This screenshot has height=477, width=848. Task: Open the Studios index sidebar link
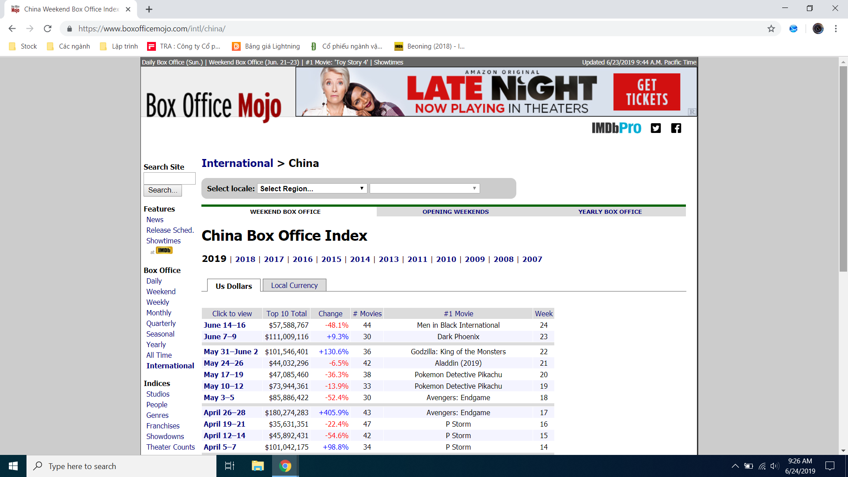point(158,394)
